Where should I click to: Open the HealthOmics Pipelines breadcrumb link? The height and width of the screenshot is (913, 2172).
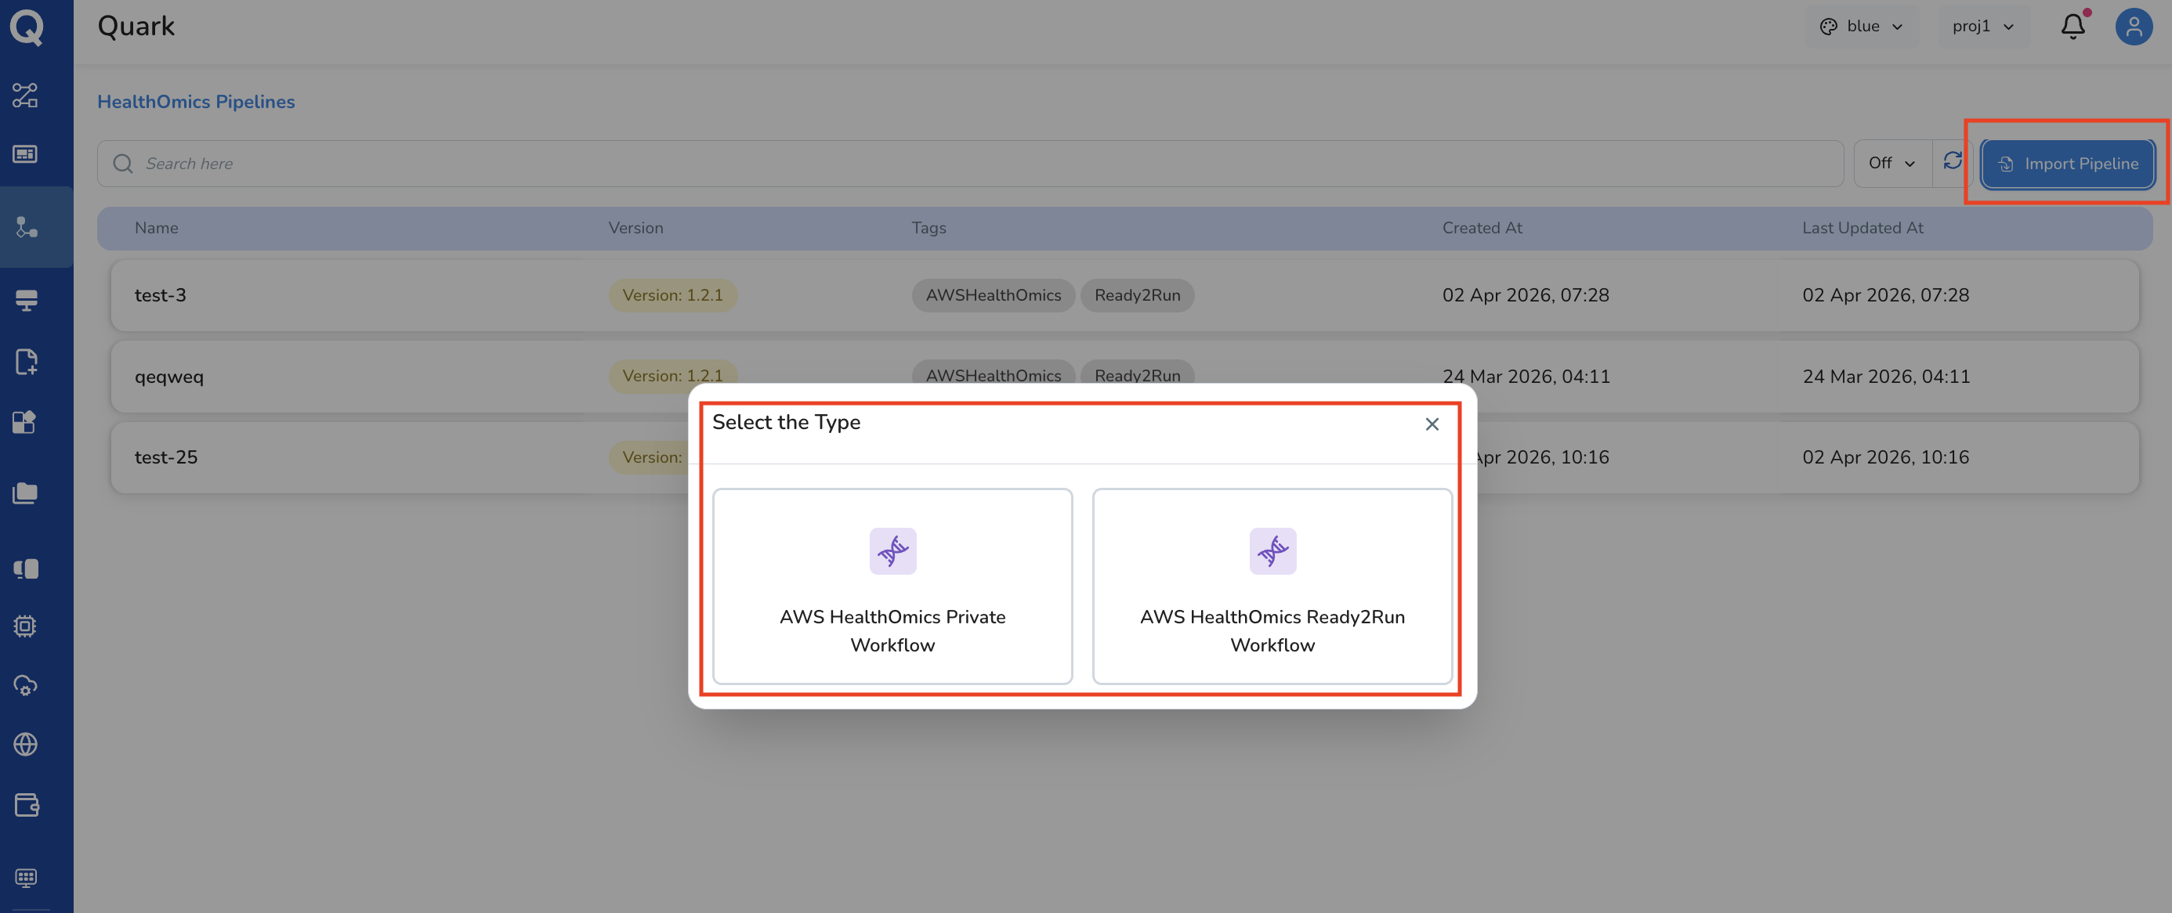(x=196, y=101)
